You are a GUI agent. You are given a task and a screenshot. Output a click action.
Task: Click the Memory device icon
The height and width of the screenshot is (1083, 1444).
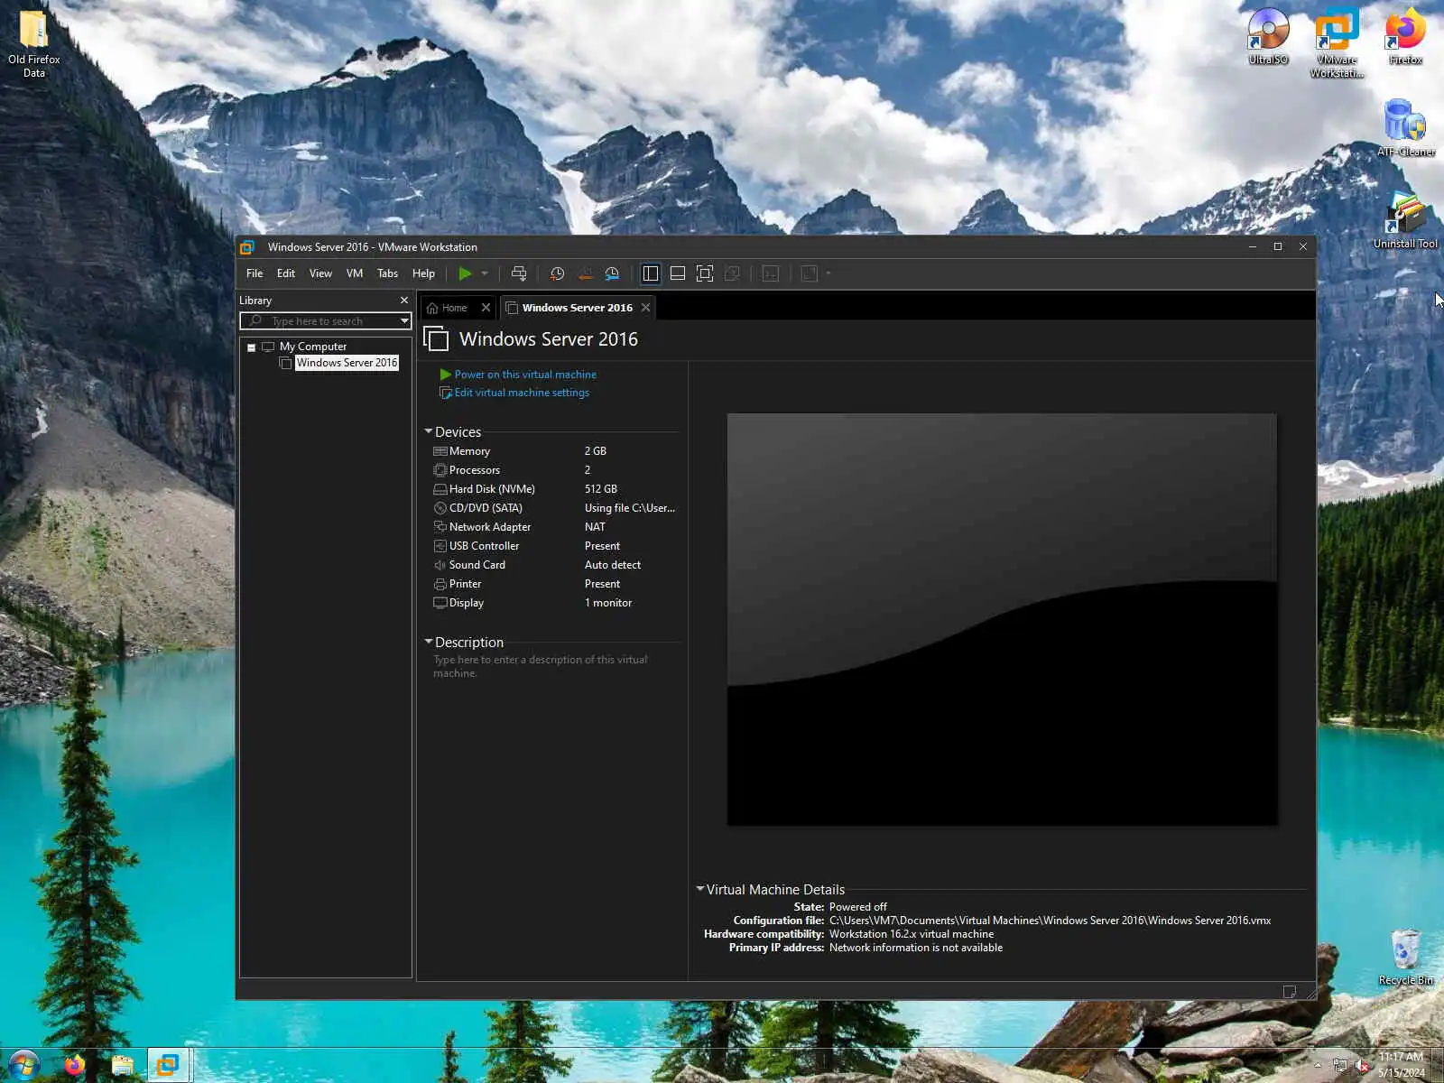(x=440, y=451)
